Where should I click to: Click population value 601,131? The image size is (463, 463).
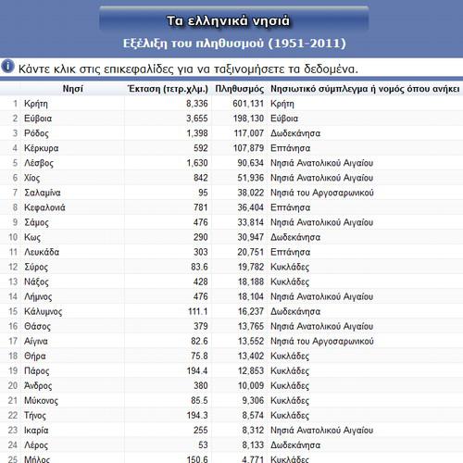pyautogui.click(x=248, y=104)
